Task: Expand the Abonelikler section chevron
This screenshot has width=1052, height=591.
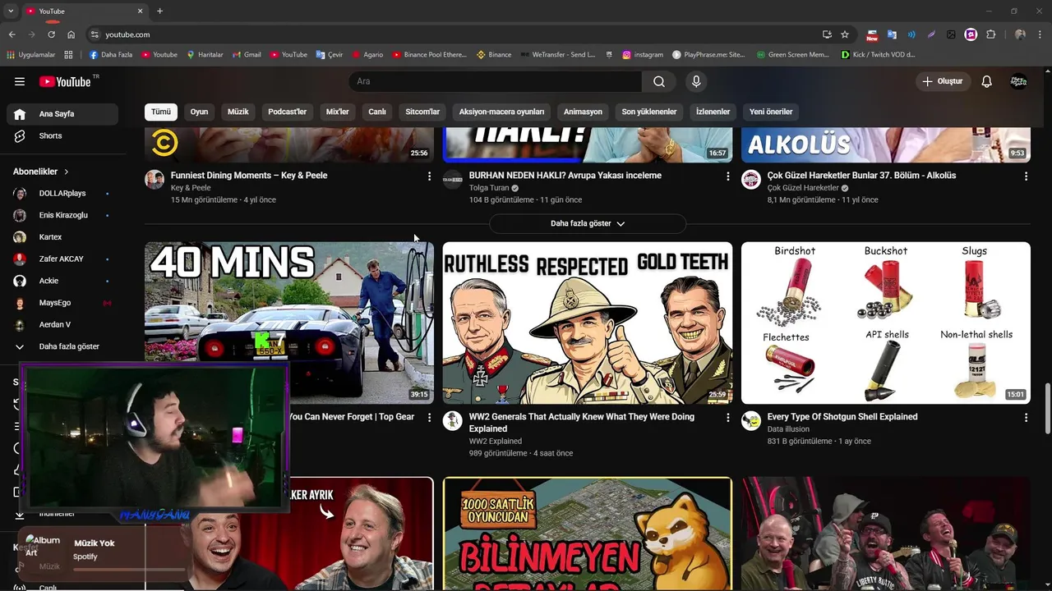Action: [x=66, y=172]
